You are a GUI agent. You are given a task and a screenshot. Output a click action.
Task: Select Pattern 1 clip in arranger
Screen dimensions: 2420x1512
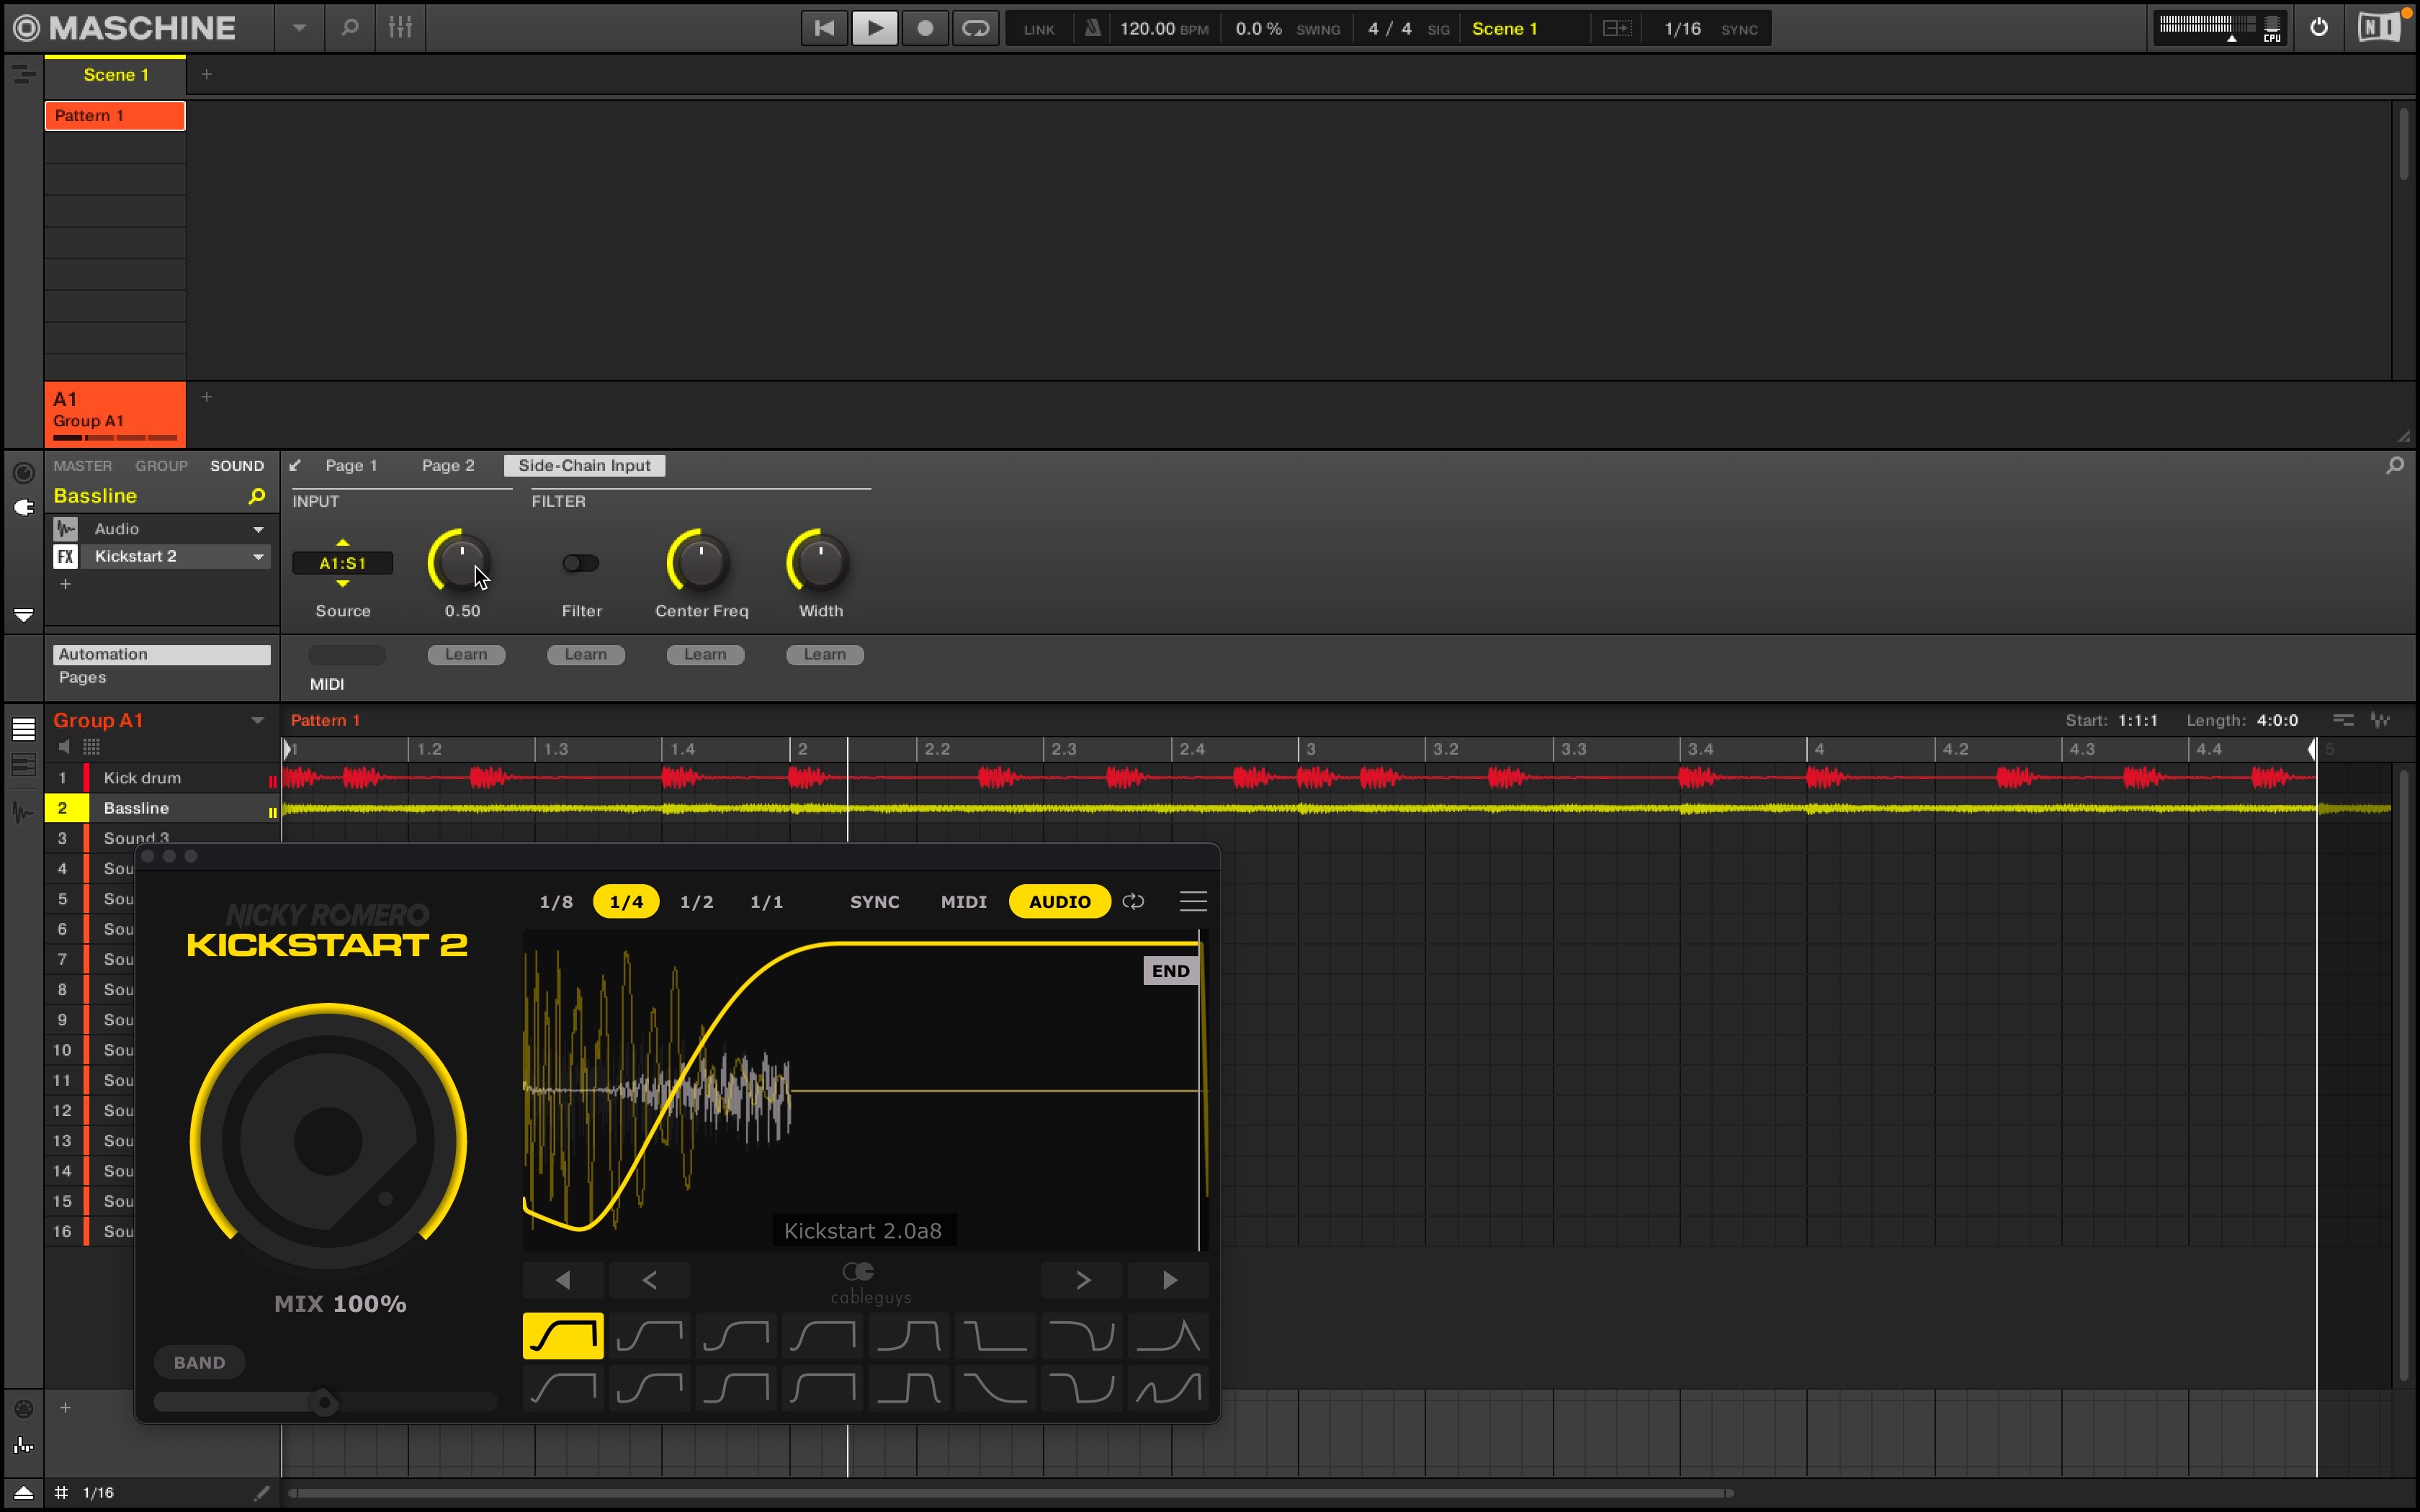[115, 116]
